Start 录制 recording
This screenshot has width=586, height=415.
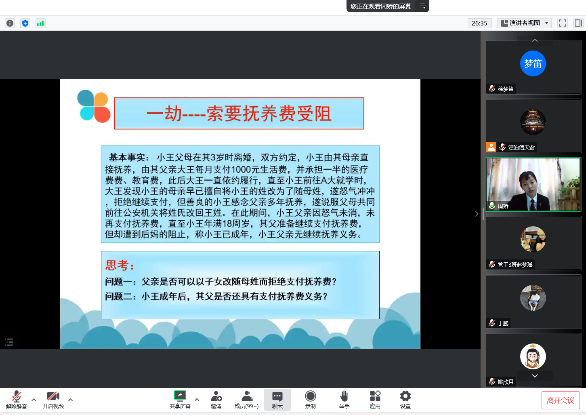pyautogui.click(x=310, y=400)
